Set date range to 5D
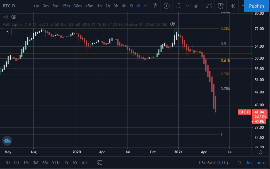Image resolution: width=270 pixels, height=169 pixels. pyautogui.click(x=17, y=163)
